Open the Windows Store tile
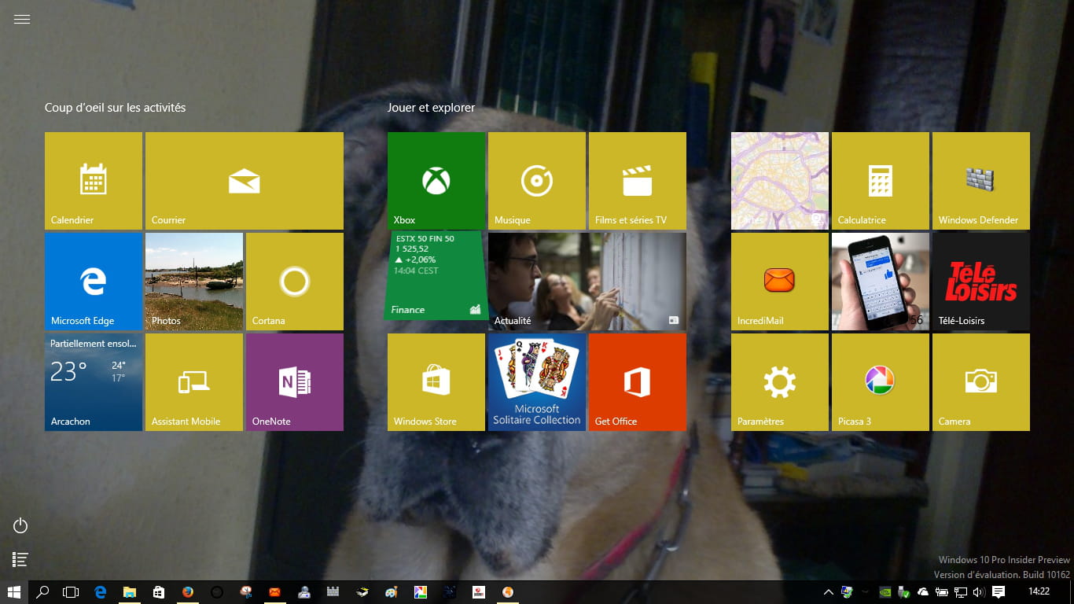Screen dimensions: 1074x604 click(x=436, y=382)
